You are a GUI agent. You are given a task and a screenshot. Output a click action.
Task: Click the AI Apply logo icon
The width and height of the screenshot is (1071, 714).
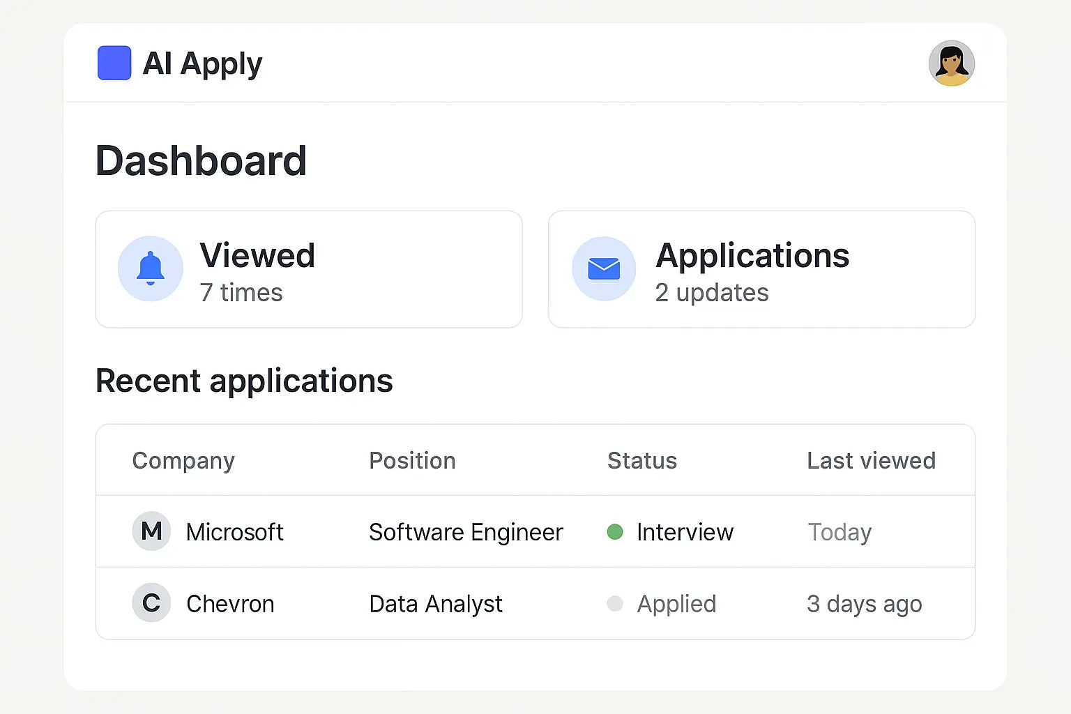pyautogui.click(x=114, y=63)
